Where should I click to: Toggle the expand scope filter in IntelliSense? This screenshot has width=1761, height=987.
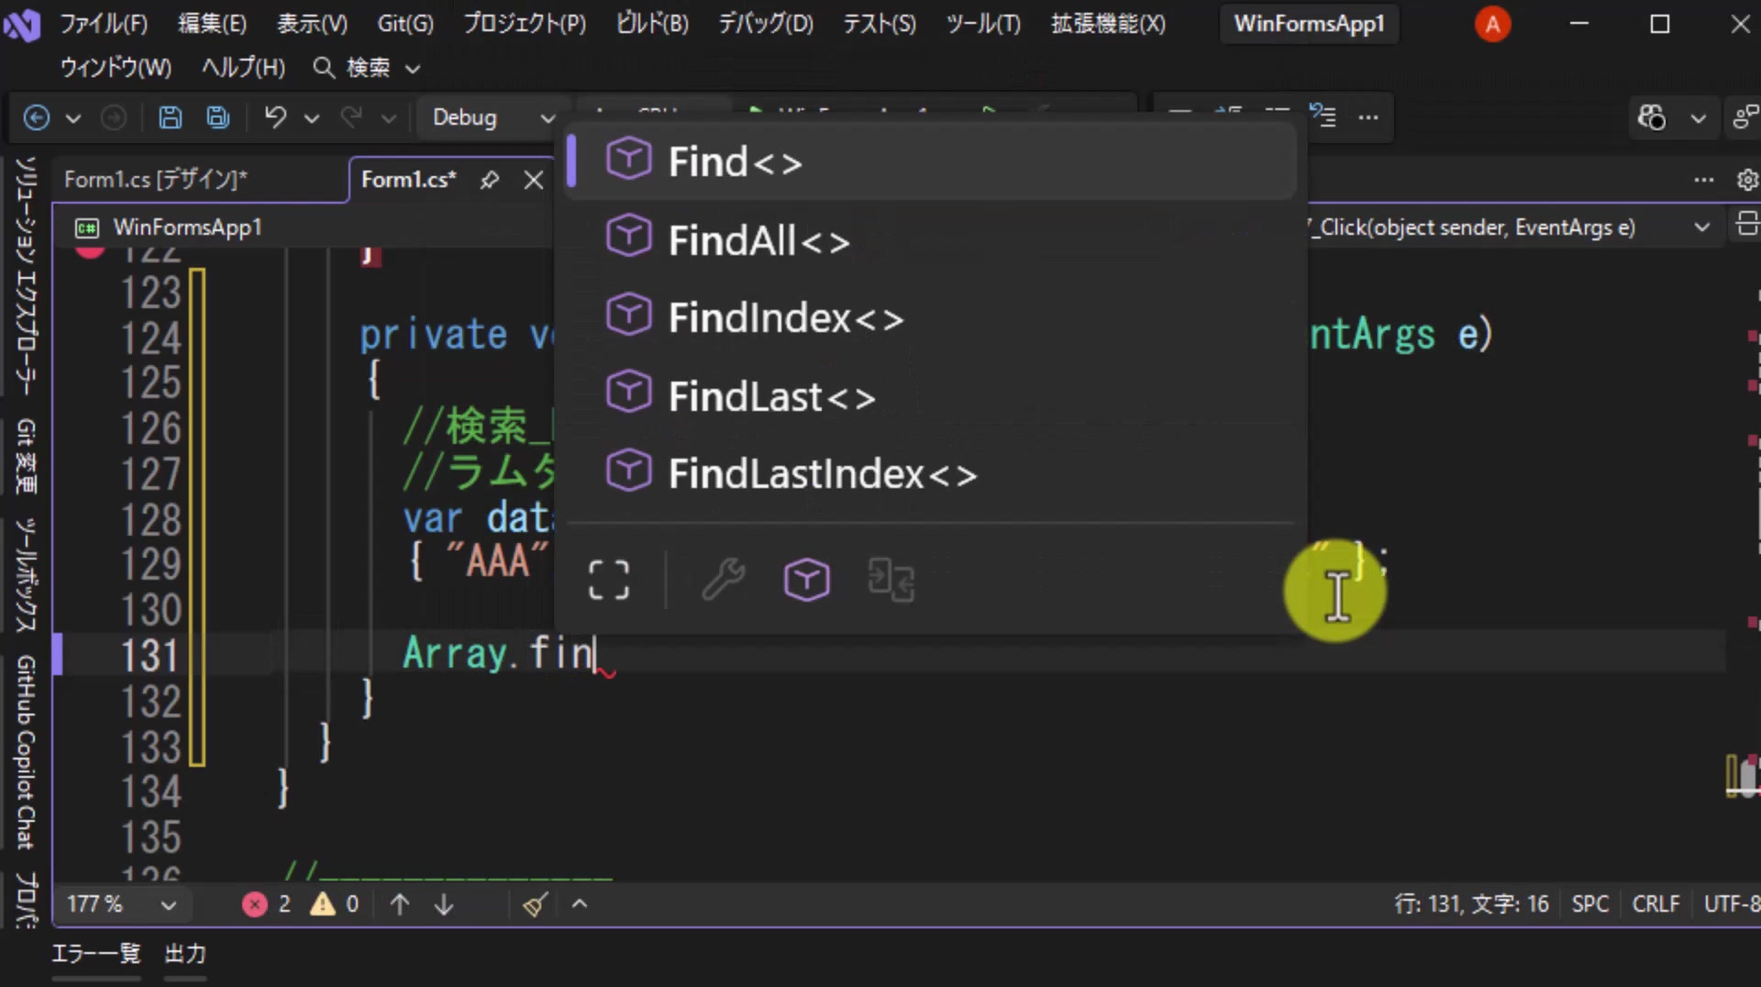[608, 580]
